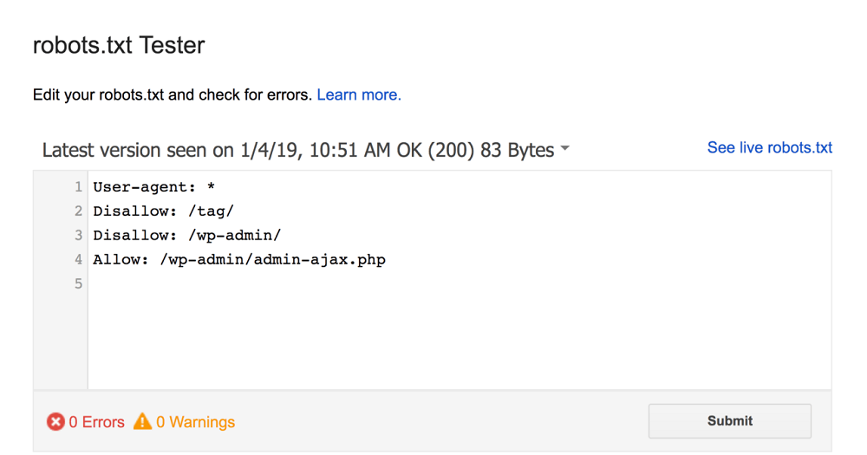This screenshot has width=867, height=455.
Task: Expand Latest version seen selector
Action: click(306, 150)
